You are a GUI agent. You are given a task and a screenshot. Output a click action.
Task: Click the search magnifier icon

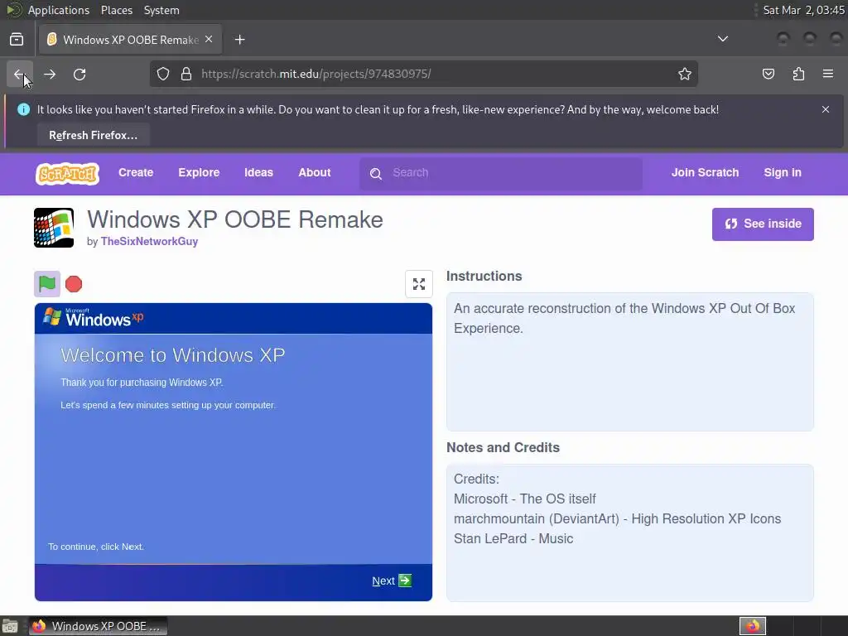375,174
